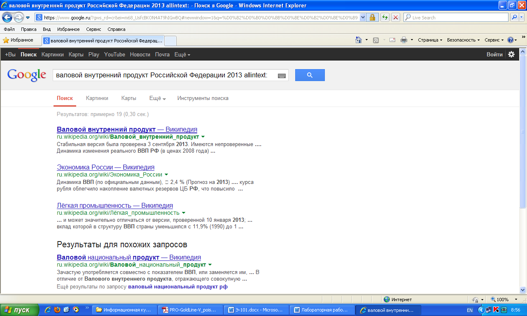Click the page vertical scrollbar down arrow
Image resolution: width=527 pixels, height=316 pixels.
523,290
